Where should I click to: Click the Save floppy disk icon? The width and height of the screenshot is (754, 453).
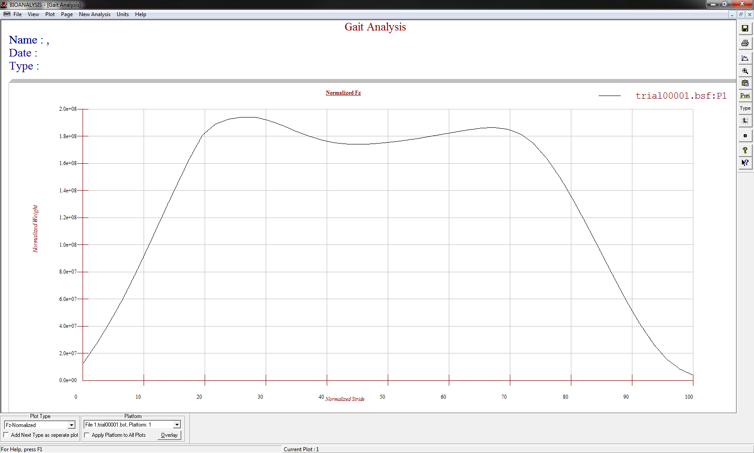click(745, 29)
